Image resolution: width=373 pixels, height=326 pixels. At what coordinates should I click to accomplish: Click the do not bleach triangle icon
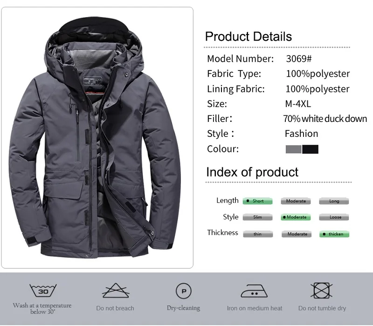point(116,291)
